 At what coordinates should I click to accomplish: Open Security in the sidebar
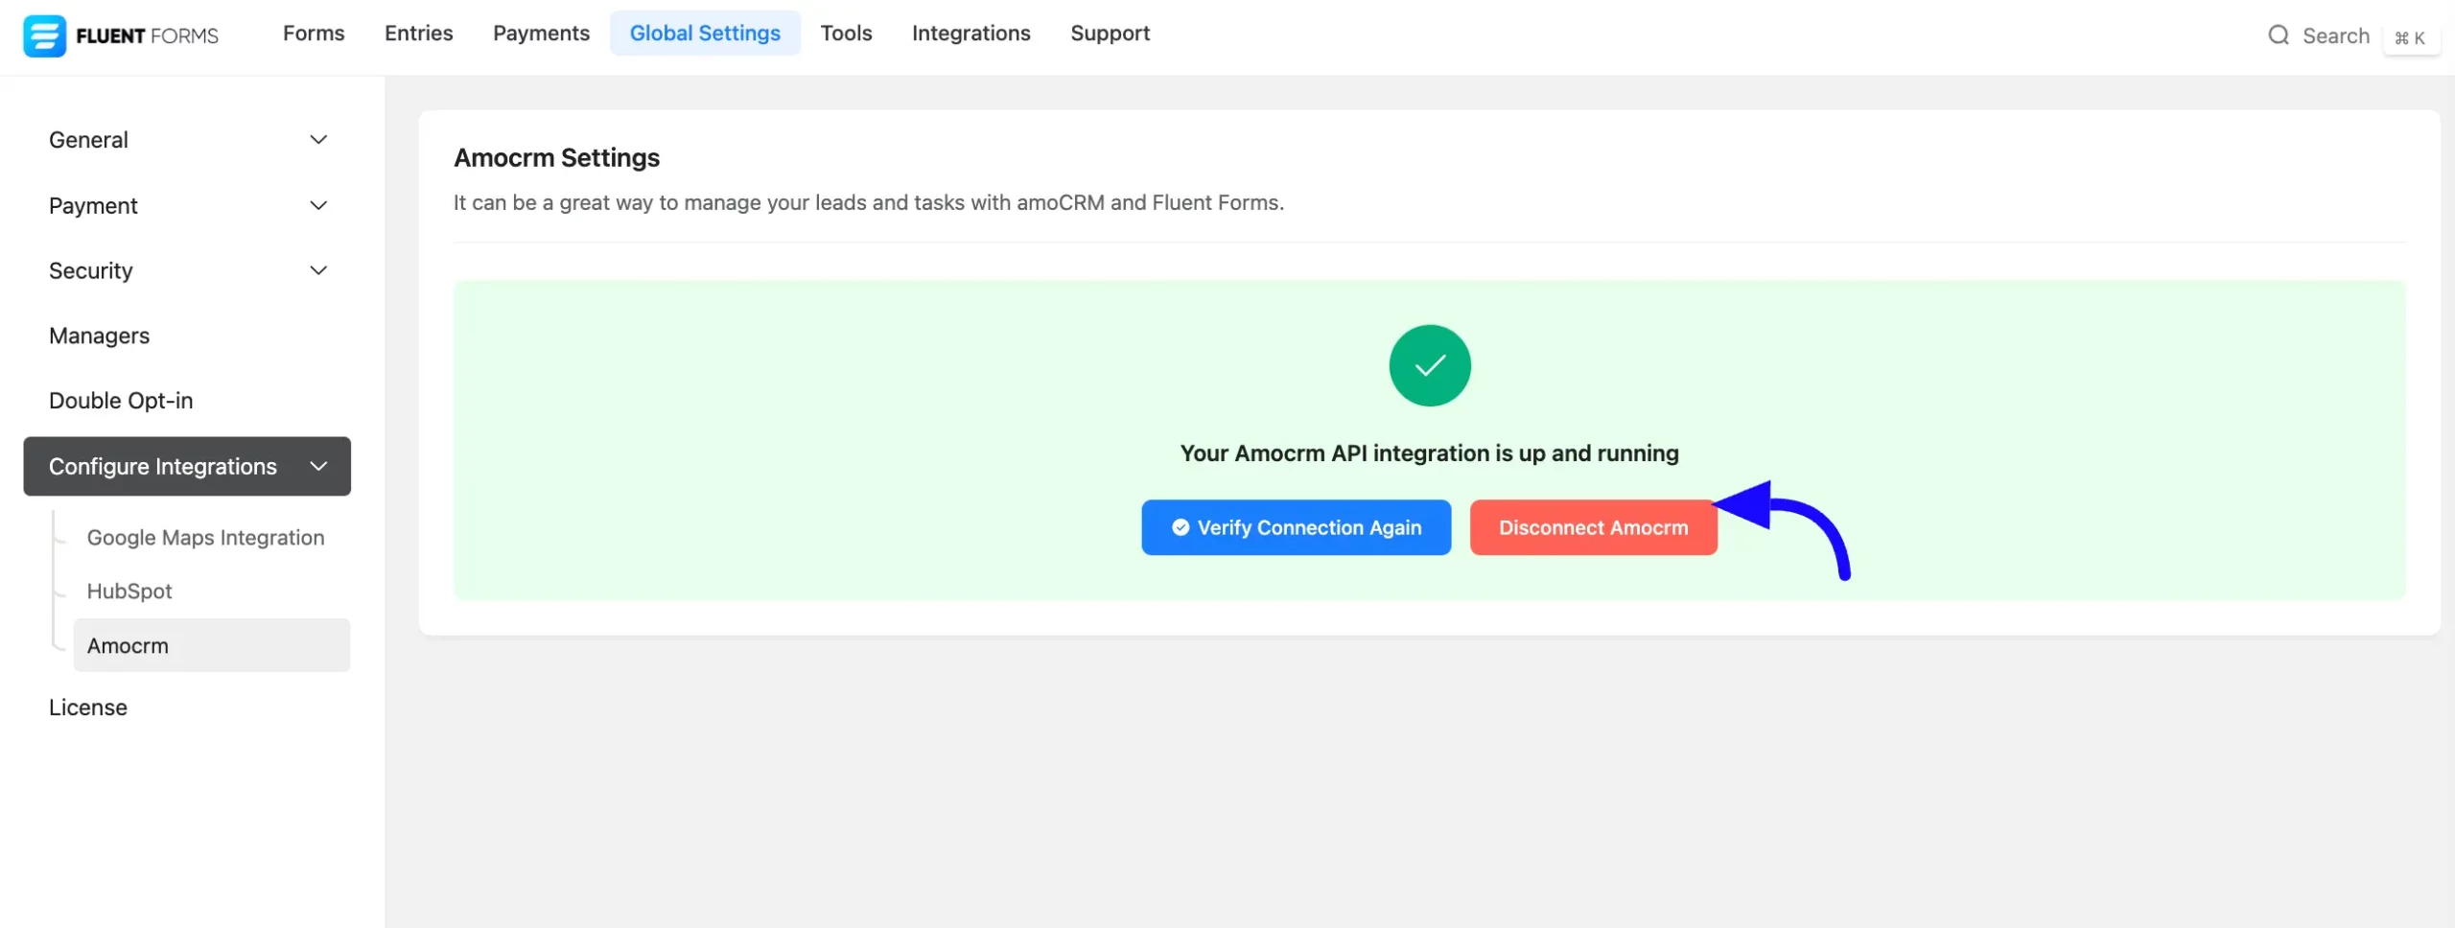[x=187, y=270]
